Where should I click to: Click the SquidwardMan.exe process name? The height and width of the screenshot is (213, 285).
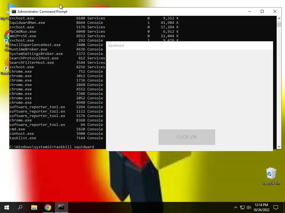[27, 23]
